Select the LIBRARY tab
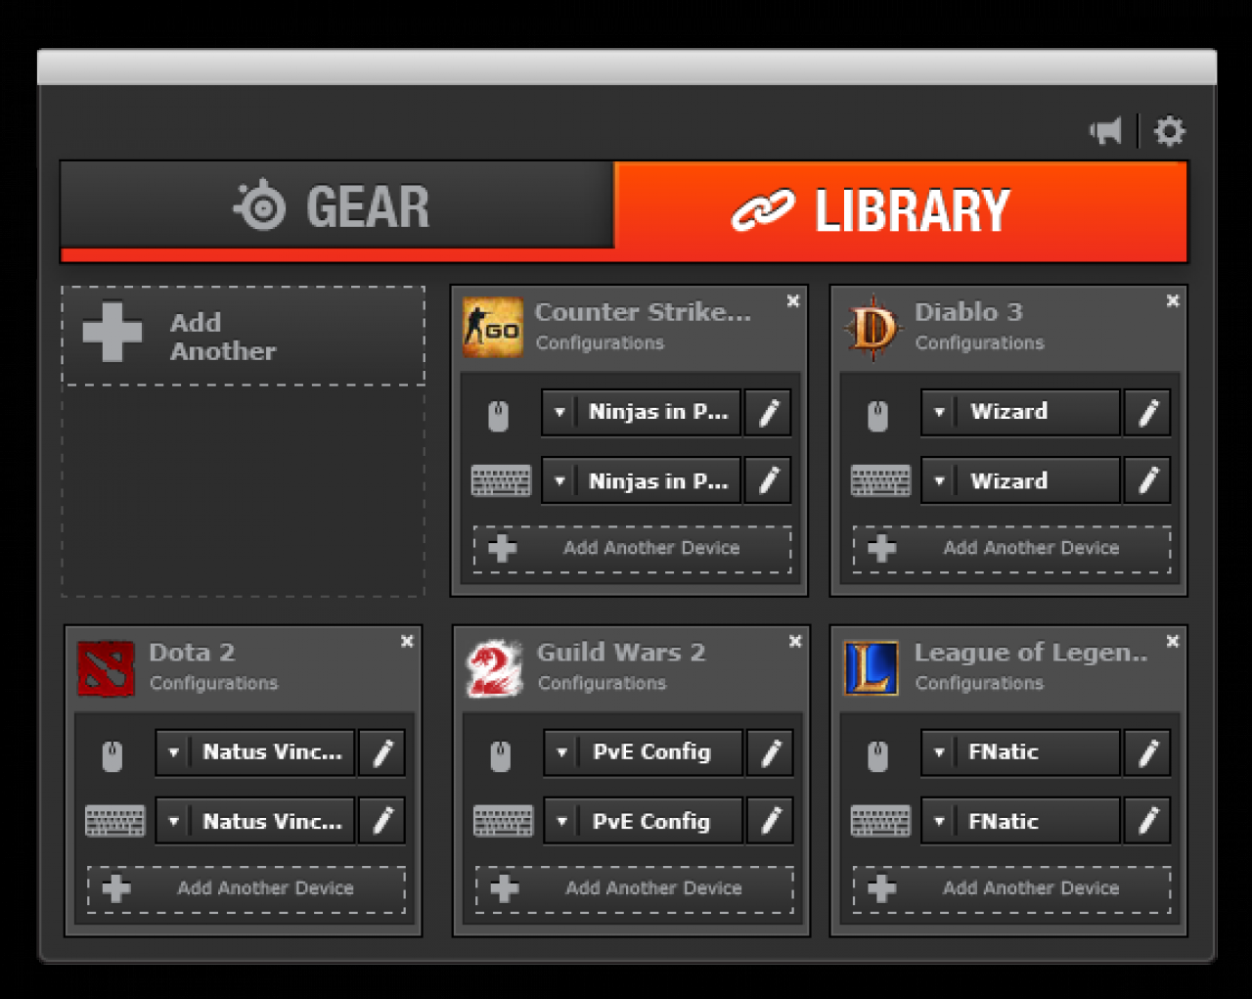This screenshot has height=999, width=1252. (901, 210)
